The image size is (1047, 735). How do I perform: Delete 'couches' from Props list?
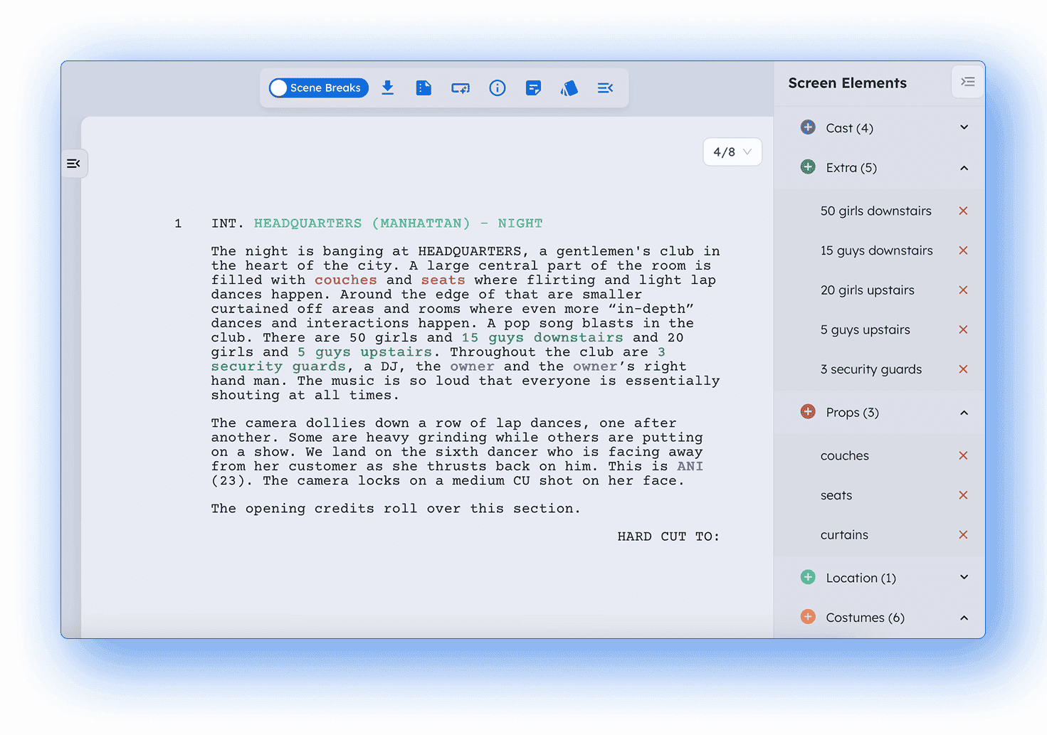point(963,455)
